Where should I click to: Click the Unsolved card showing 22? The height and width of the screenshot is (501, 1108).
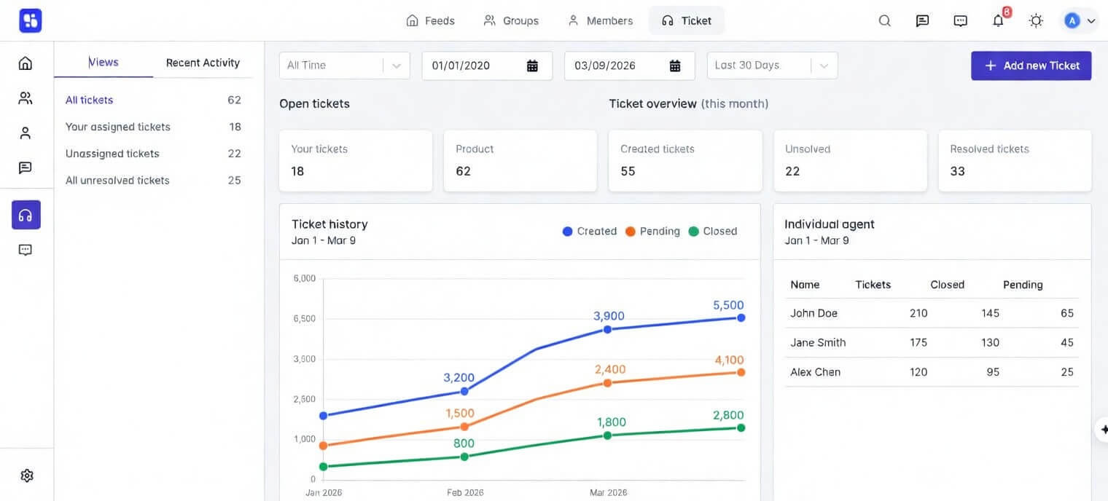point(850,161)
